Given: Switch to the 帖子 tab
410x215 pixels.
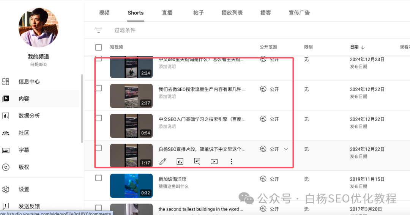Looking at the screenshot, I should click(x=199, y=13).
